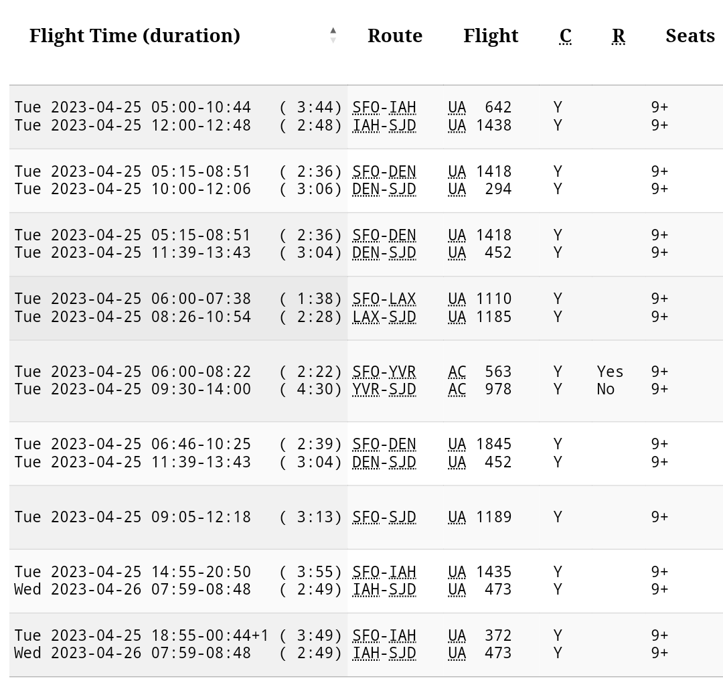The height and width of the screenshot is (691, 723).
Task: Click the AC airline code beside flight 563
Action: pos(457,372)
